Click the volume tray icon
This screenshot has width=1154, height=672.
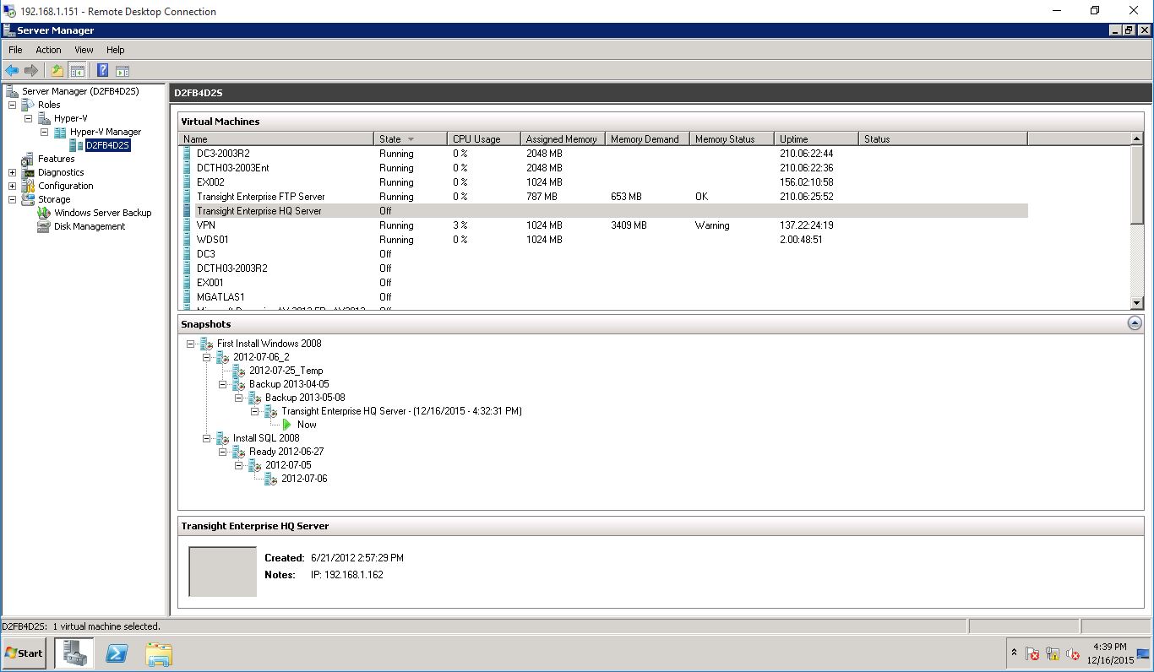click(1073, 653)
